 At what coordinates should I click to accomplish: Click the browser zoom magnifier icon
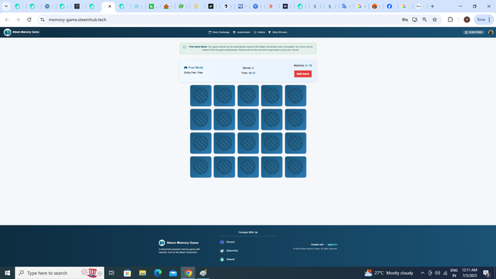[x=425, y=19]
